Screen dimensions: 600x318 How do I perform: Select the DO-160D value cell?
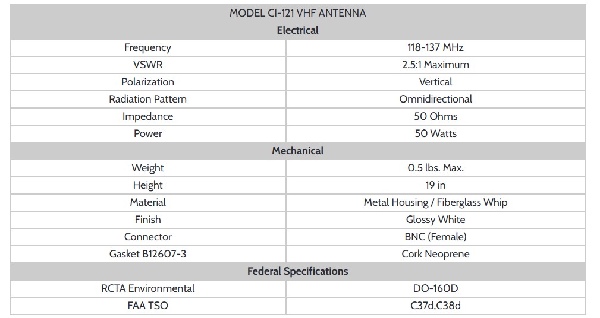coord(435,288)
